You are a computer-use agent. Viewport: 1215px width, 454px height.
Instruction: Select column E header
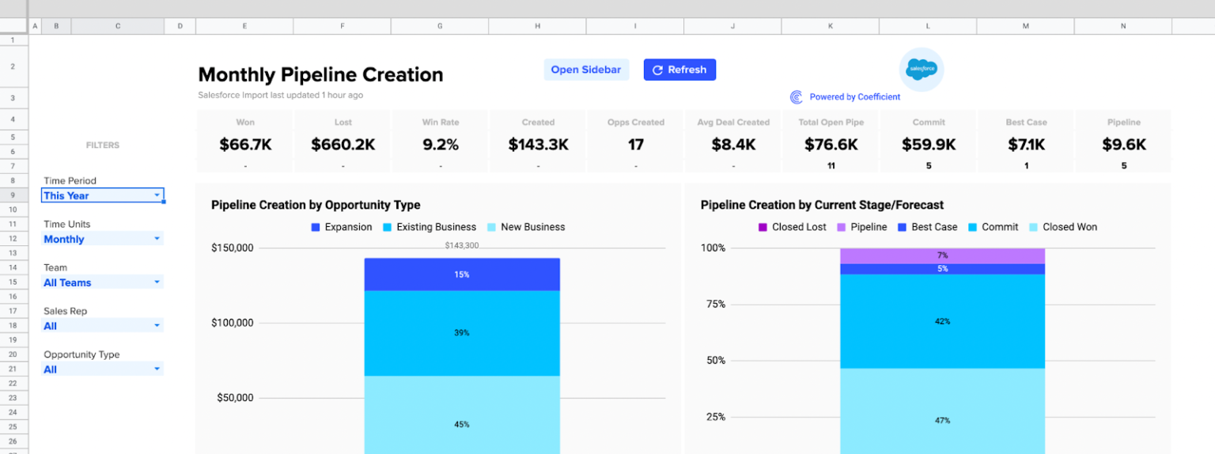244,26
